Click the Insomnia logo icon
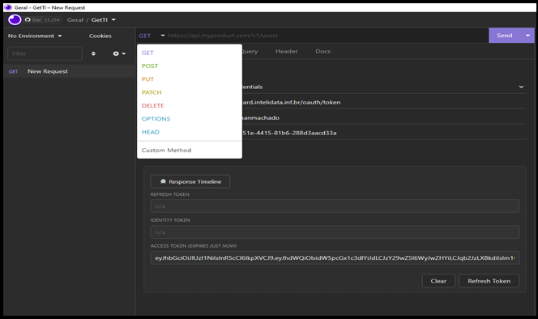 (15, 20)
